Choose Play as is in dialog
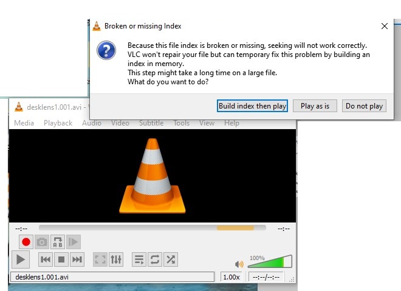The width and height of the screenshot is (401, 291). pos(315,106)
